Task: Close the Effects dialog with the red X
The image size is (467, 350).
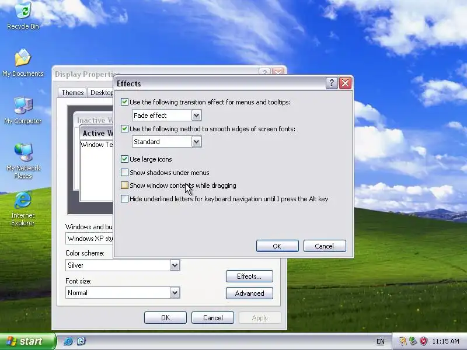Action: [x=345, y=83]
